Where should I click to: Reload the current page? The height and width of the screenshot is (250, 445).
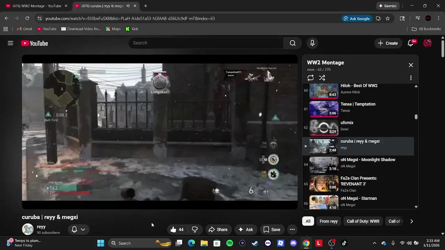27,18
